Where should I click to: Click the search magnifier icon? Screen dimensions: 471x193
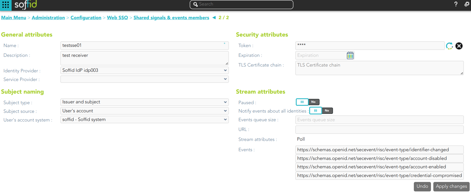click(195, 4)
